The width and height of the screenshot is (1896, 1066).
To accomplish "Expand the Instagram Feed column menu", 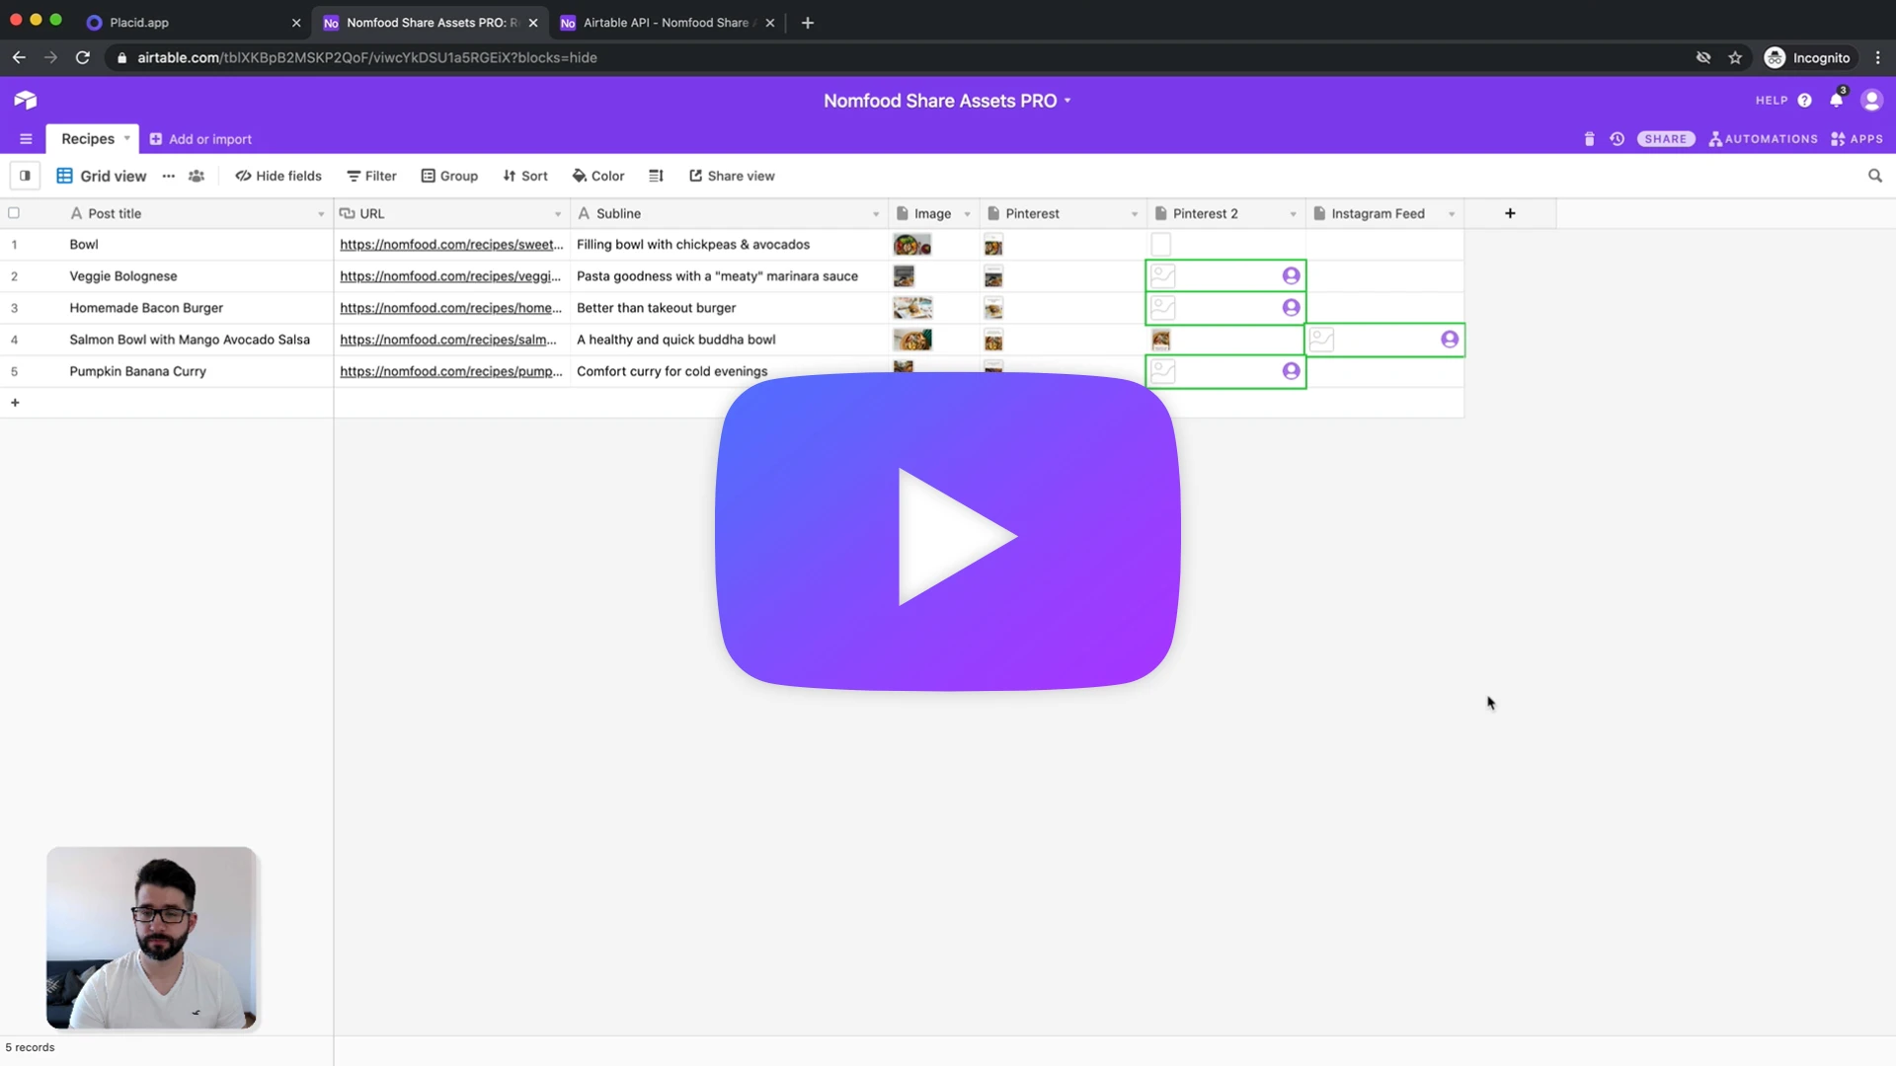I will pyautogui.click(x=1452, y=214).
